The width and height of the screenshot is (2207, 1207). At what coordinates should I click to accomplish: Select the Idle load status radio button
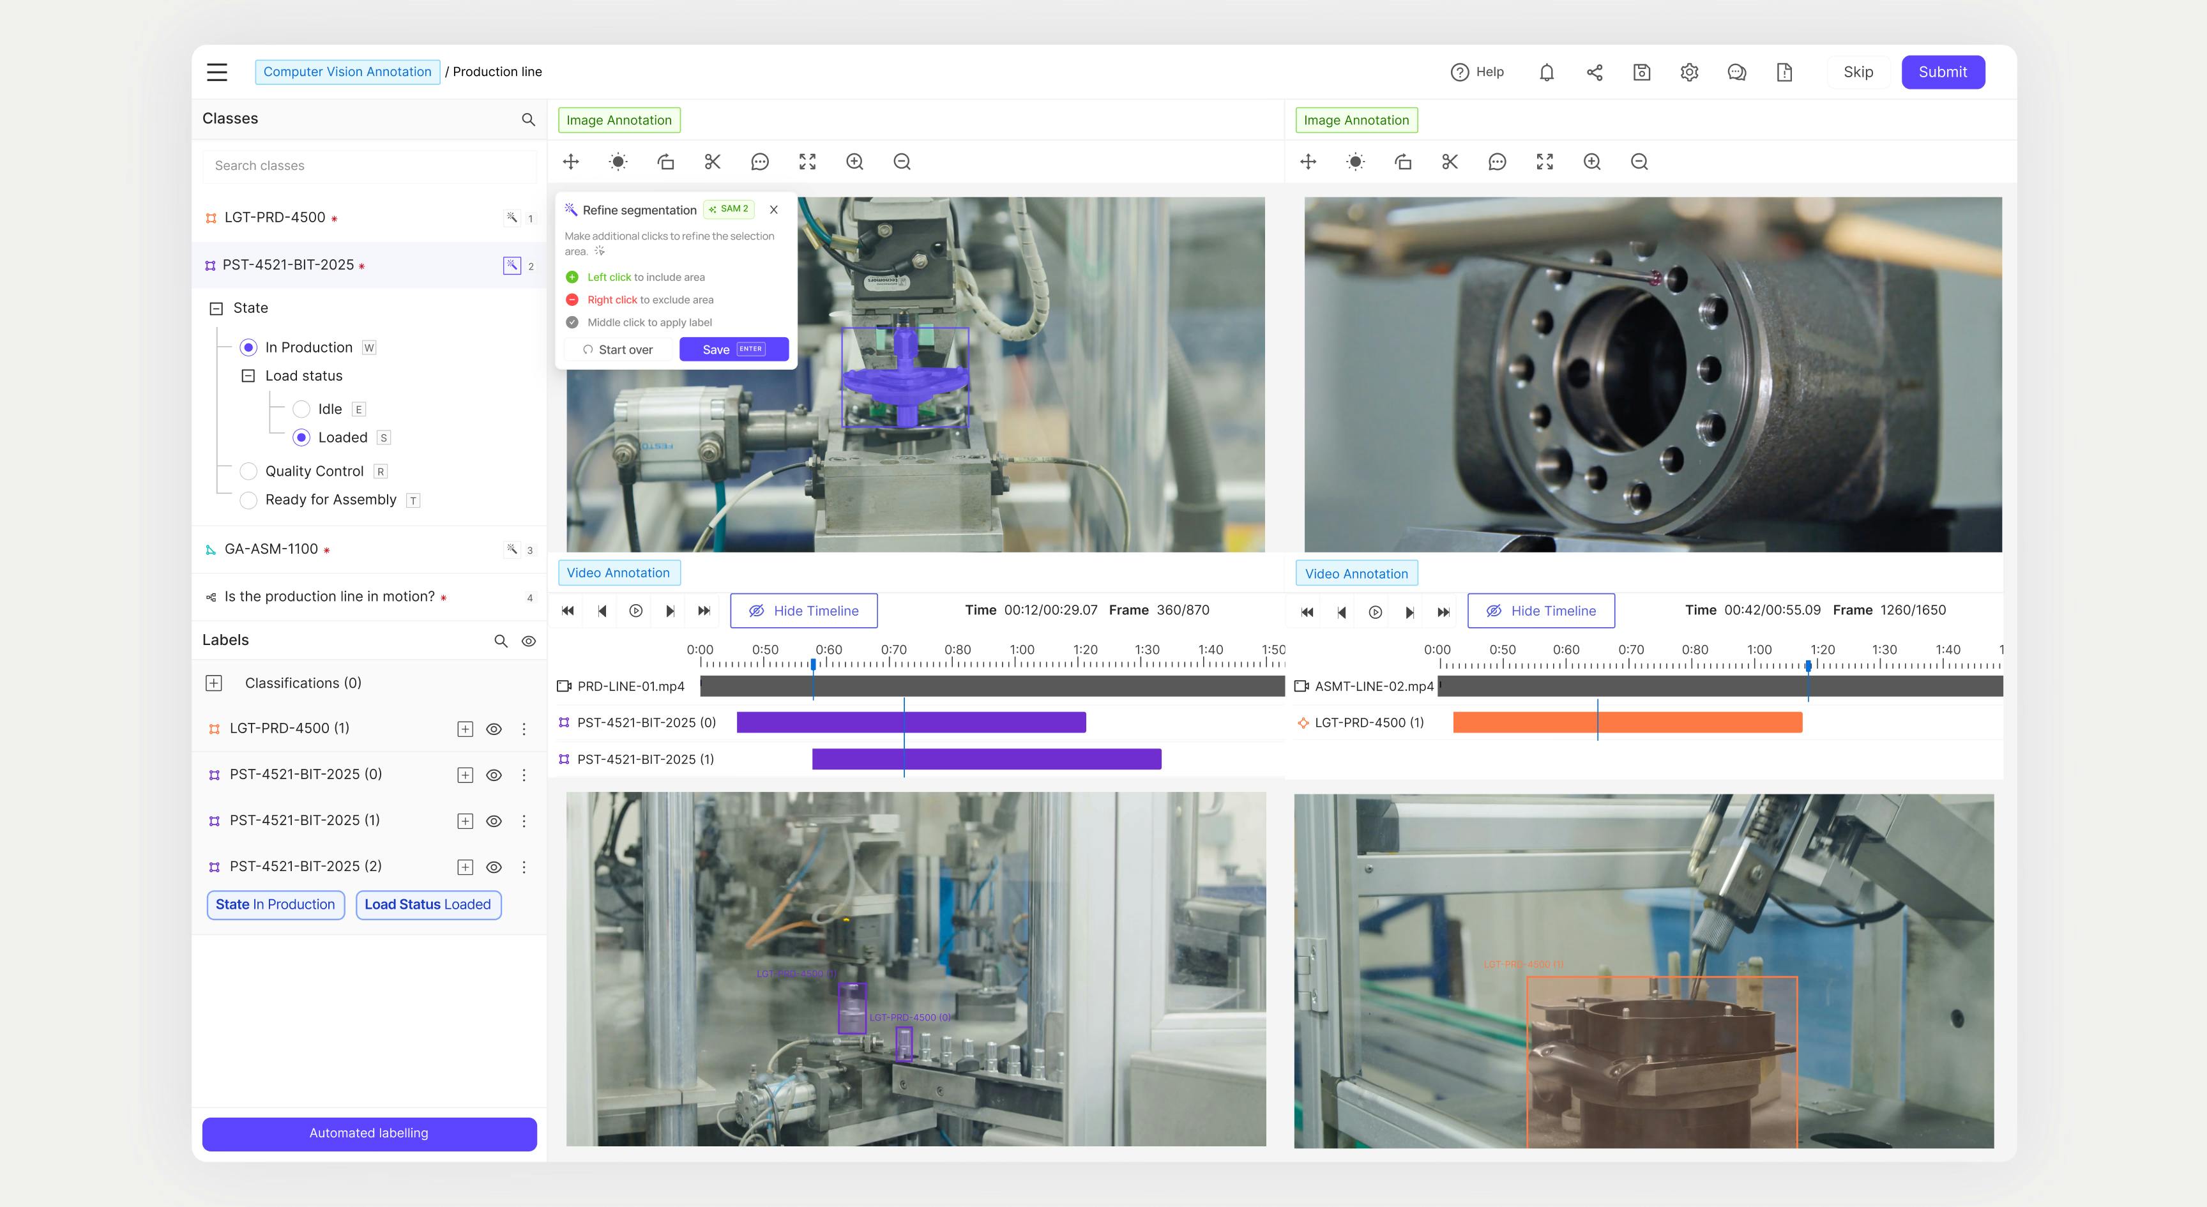coord(301,409)
